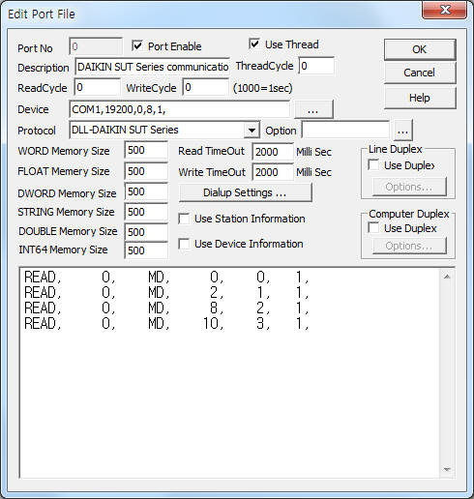
Task: Enable Use Device Information checkbox
Action: click(184, 244)
